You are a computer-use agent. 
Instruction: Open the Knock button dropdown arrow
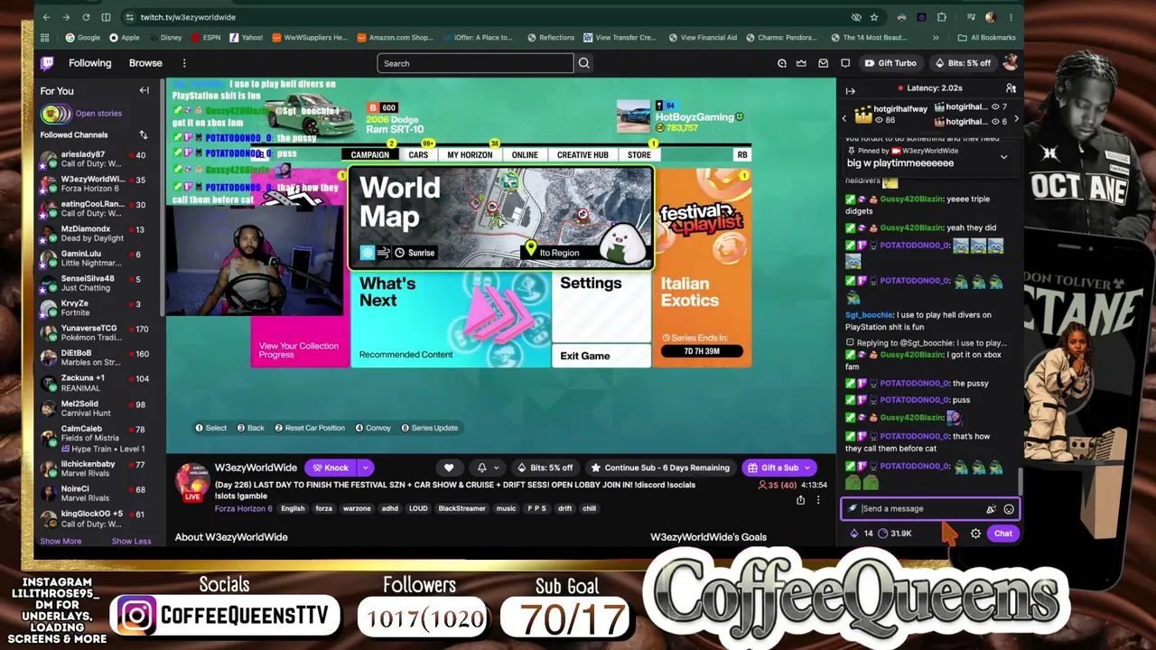pyautogui.click(x=365, y=468)
